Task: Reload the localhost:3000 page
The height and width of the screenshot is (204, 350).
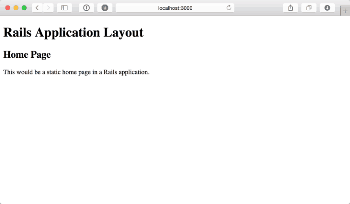Action: pos(229,8)
